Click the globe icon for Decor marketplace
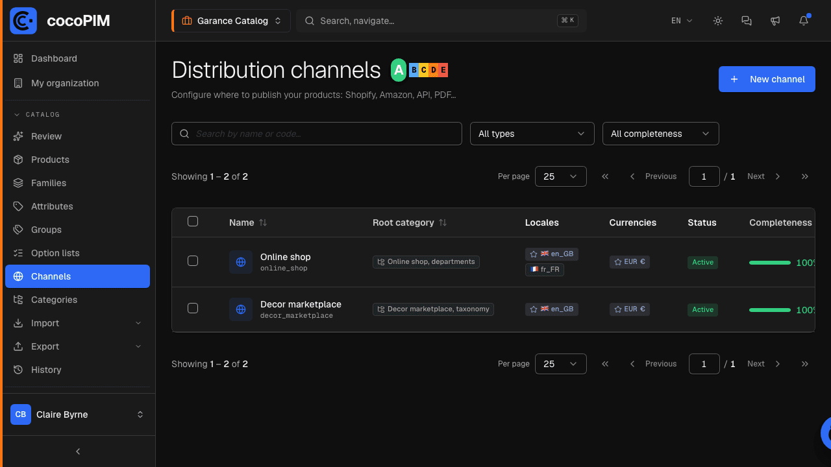831x467 pixels. 241,309
